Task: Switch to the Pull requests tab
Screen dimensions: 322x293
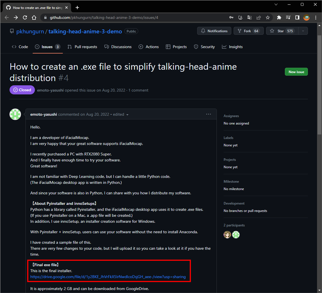Action: pyautogui.click(x=82, y=47)
